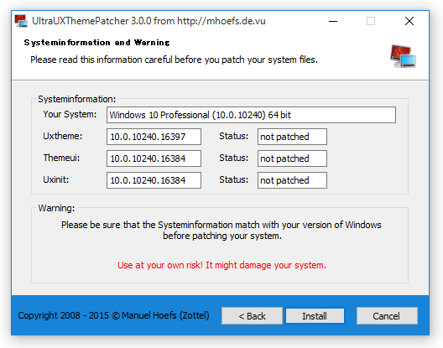Cancel the UltraUXThemePatcher setup
The width and height of the screenshot is (443, 348).
point(387,316)
